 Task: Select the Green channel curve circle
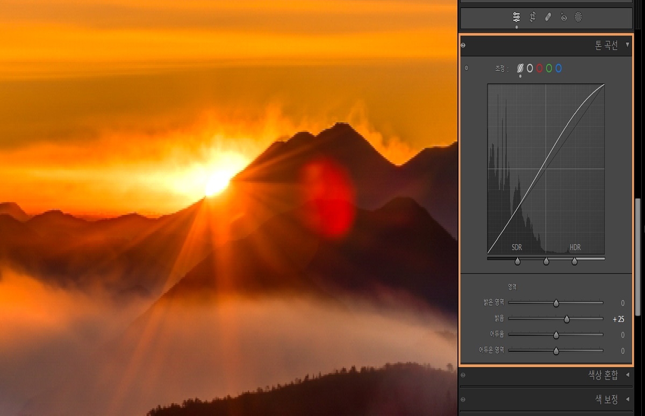pos(549,68)
